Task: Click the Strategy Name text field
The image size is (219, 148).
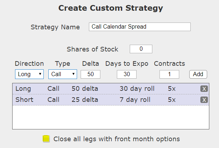Action: (x=139, y=27)
